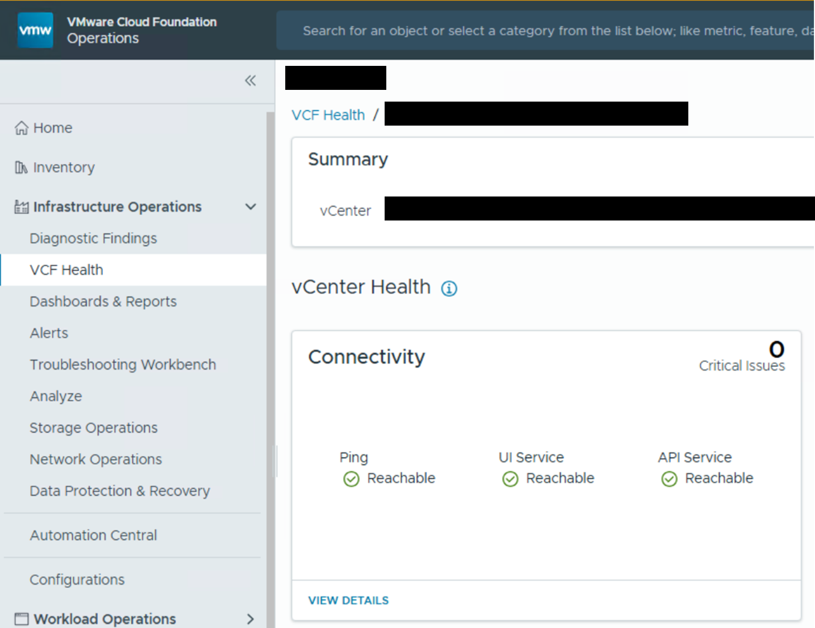Click VCF Health breadcrumb link
This screenshot has width=815, height=628.
tap(328, 115)
